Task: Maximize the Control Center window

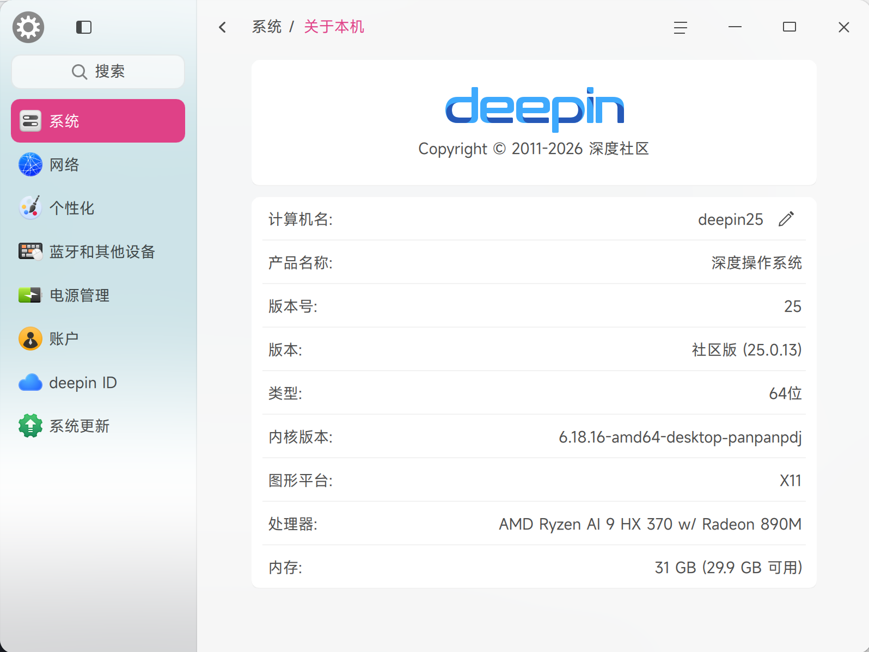Action: click(x=790, y=27)
